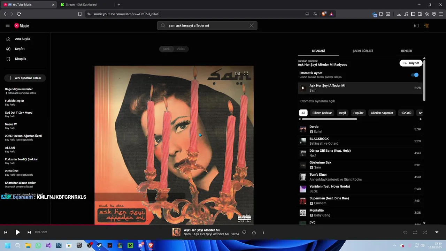Open browser downloads icon
The height and width of the screenshot is (251, 446).
click(399, 14)
